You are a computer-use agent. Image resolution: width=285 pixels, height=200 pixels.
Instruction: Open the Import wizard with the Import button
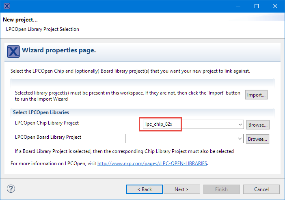coord(256,95)
